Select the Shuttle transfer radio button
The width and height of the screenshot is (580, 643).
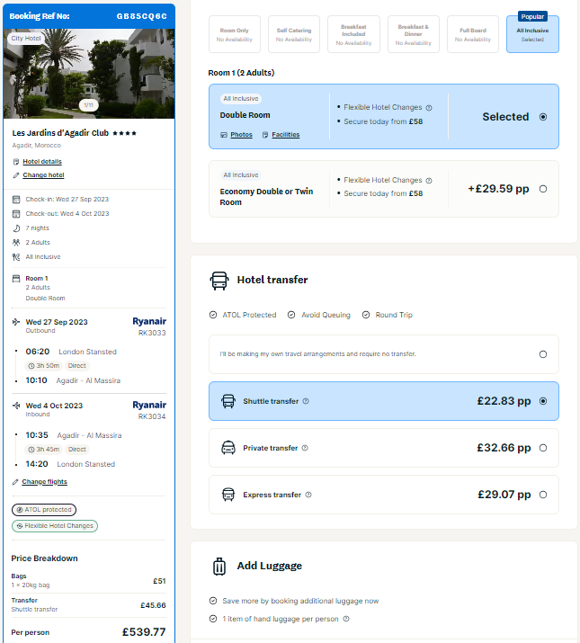coord(543,401)
